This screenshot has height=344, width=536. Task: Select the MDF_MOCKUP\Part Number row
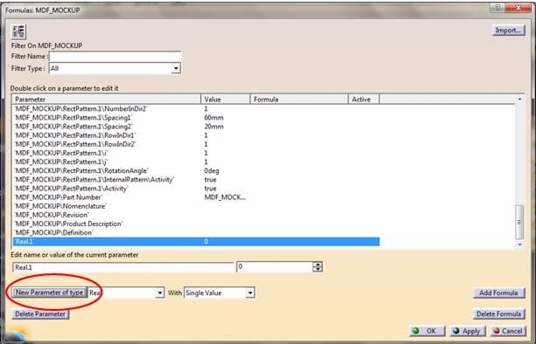click(x=196, y=197)
